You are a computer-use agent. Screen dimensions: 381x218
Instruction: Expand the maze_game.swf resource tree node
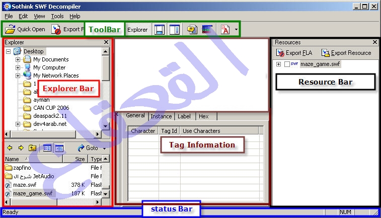tap(278, 64)
